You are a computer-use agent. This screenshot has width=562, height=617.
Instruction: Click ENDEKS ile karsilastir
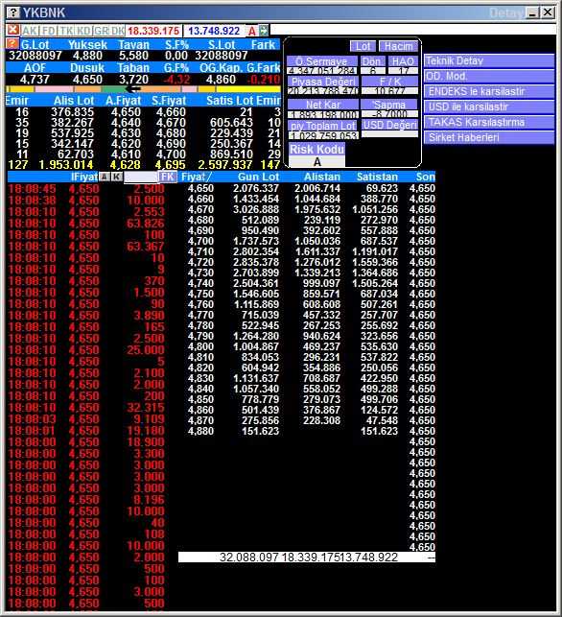[x=489, y=92]
